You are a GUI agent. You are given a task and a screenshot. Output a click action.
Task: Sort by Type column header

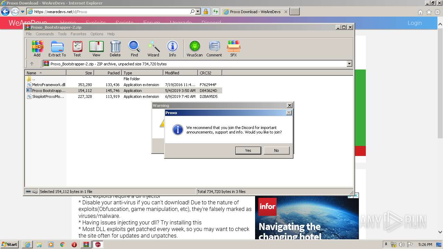(142, 73)
